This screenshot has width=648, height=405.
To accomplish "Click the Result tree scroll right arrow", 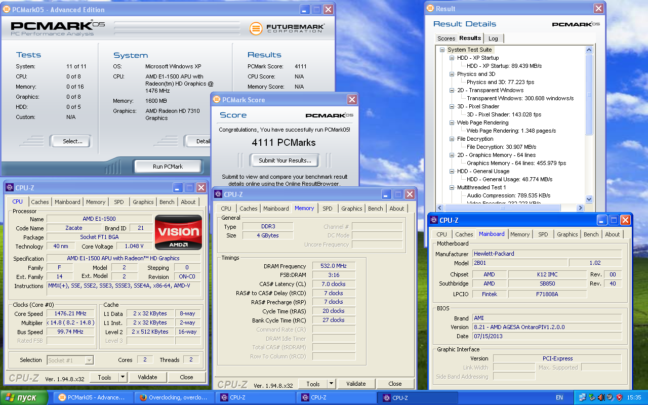I will (580, 208).
